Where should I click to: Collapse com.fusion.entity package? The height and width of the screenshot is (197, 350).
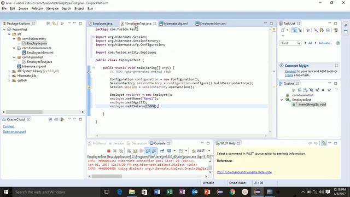(x=14, y=39)
